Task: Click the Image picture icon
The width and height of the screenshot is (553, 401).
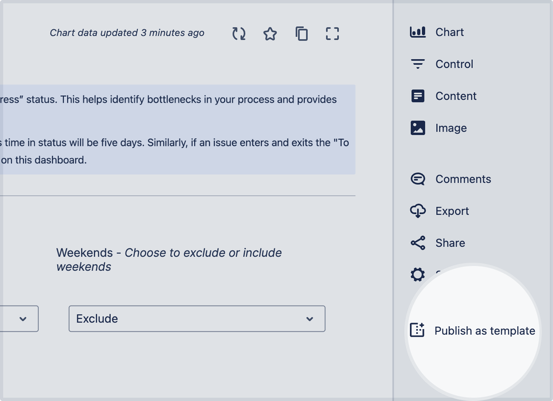Action: (x=418, y=128)
